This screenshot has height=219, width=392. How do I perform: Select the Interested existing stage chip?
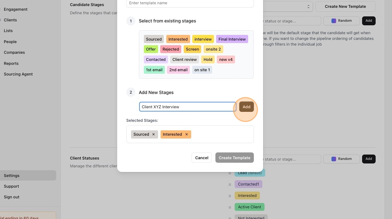178,39
